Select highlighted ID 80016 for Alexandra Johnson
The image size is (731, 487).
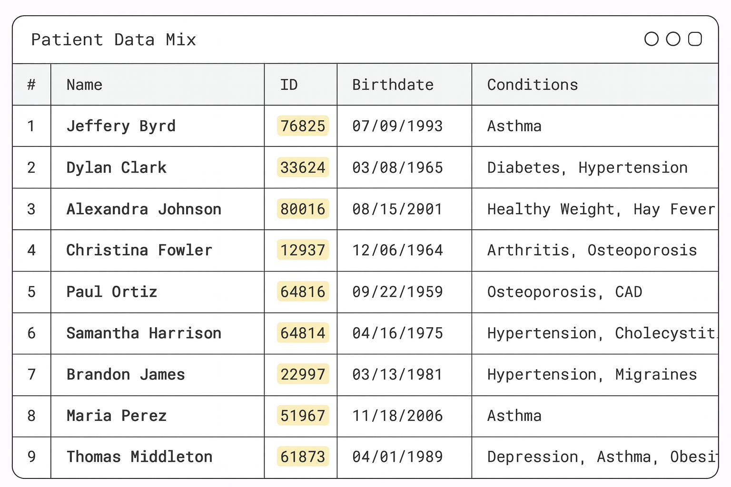pos(303,209)
